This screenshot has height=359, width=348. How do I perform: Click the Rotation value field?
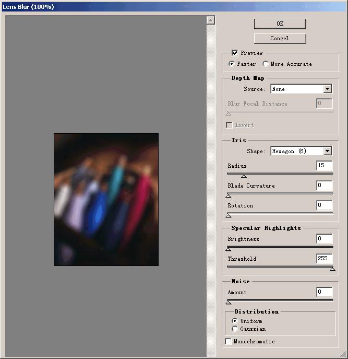pyautogui.click(x=324, y=205)
